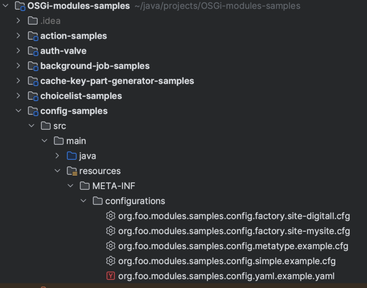Click the module folder icon of auth-valve
This screenshot has height=288, width=367.
(x=33, y=51)
